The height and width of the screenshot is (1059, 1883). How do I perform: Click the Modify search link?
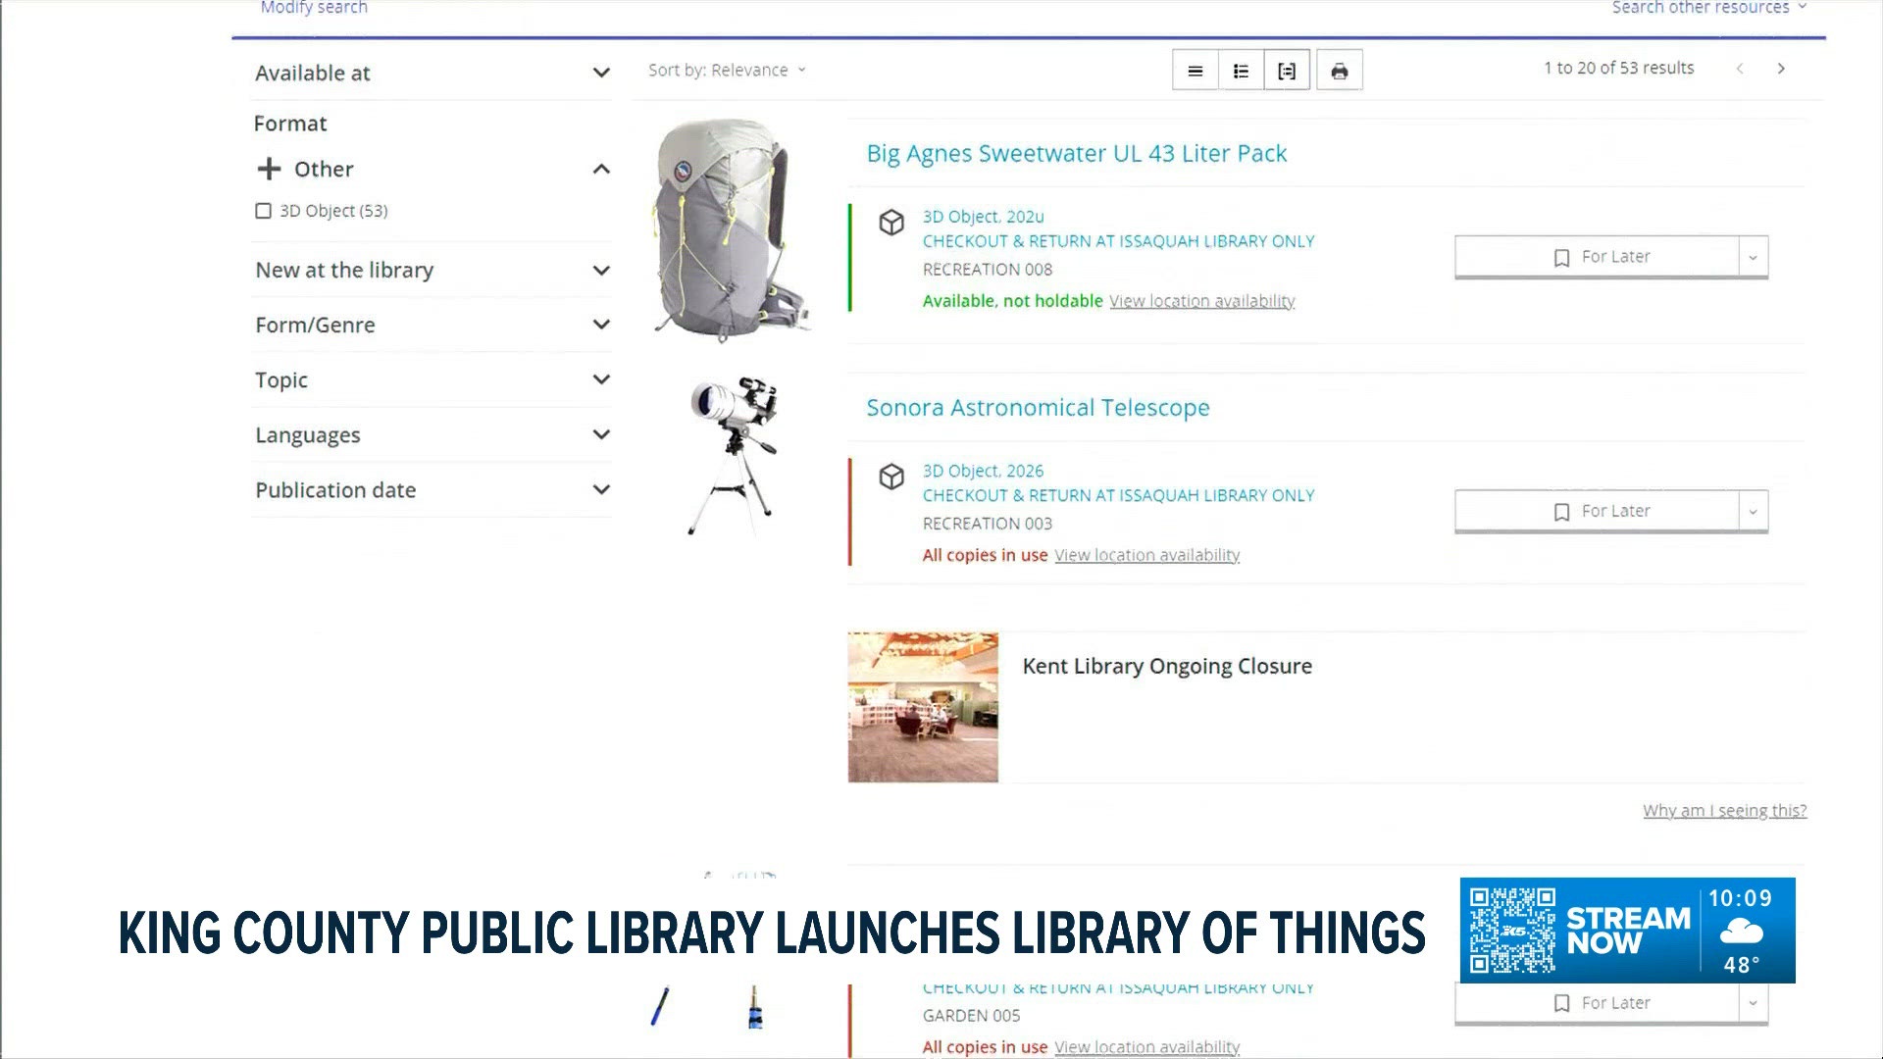(314, 8)
